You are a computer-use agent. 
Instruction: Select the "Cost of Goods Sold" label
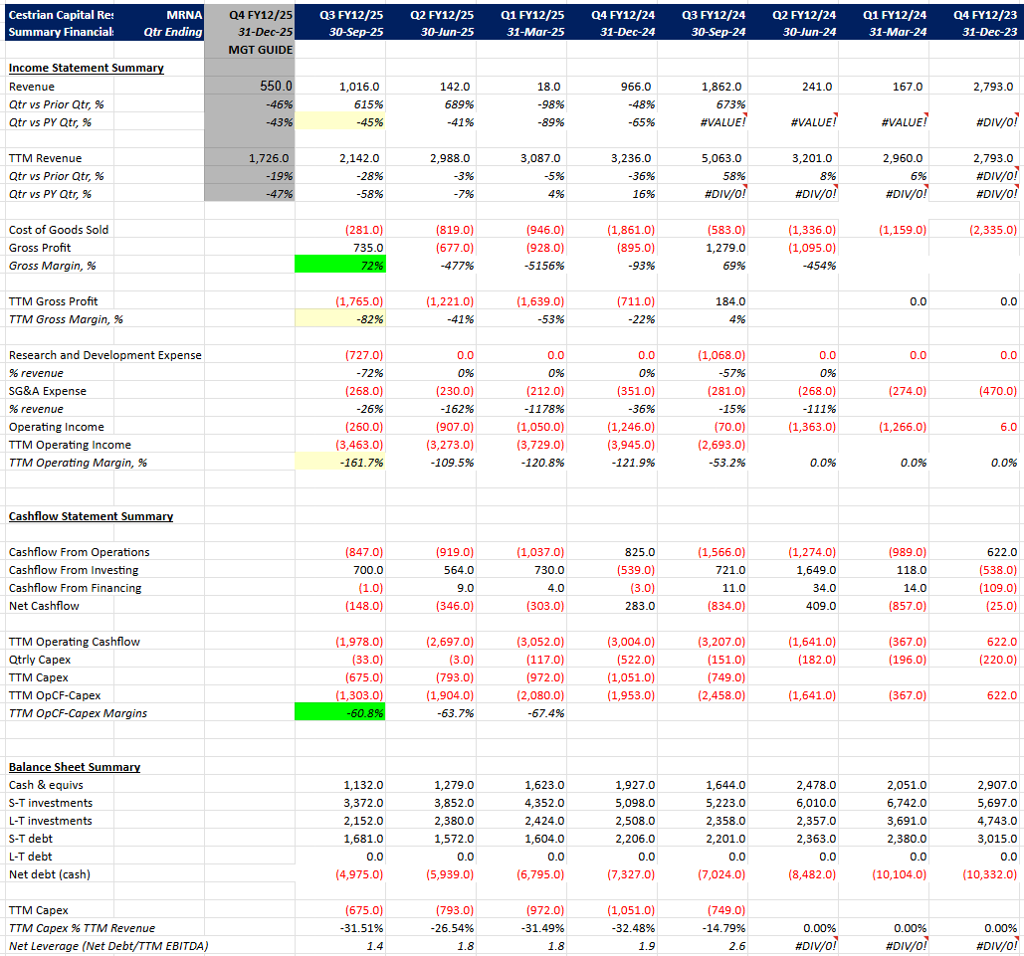click(59, 230)
